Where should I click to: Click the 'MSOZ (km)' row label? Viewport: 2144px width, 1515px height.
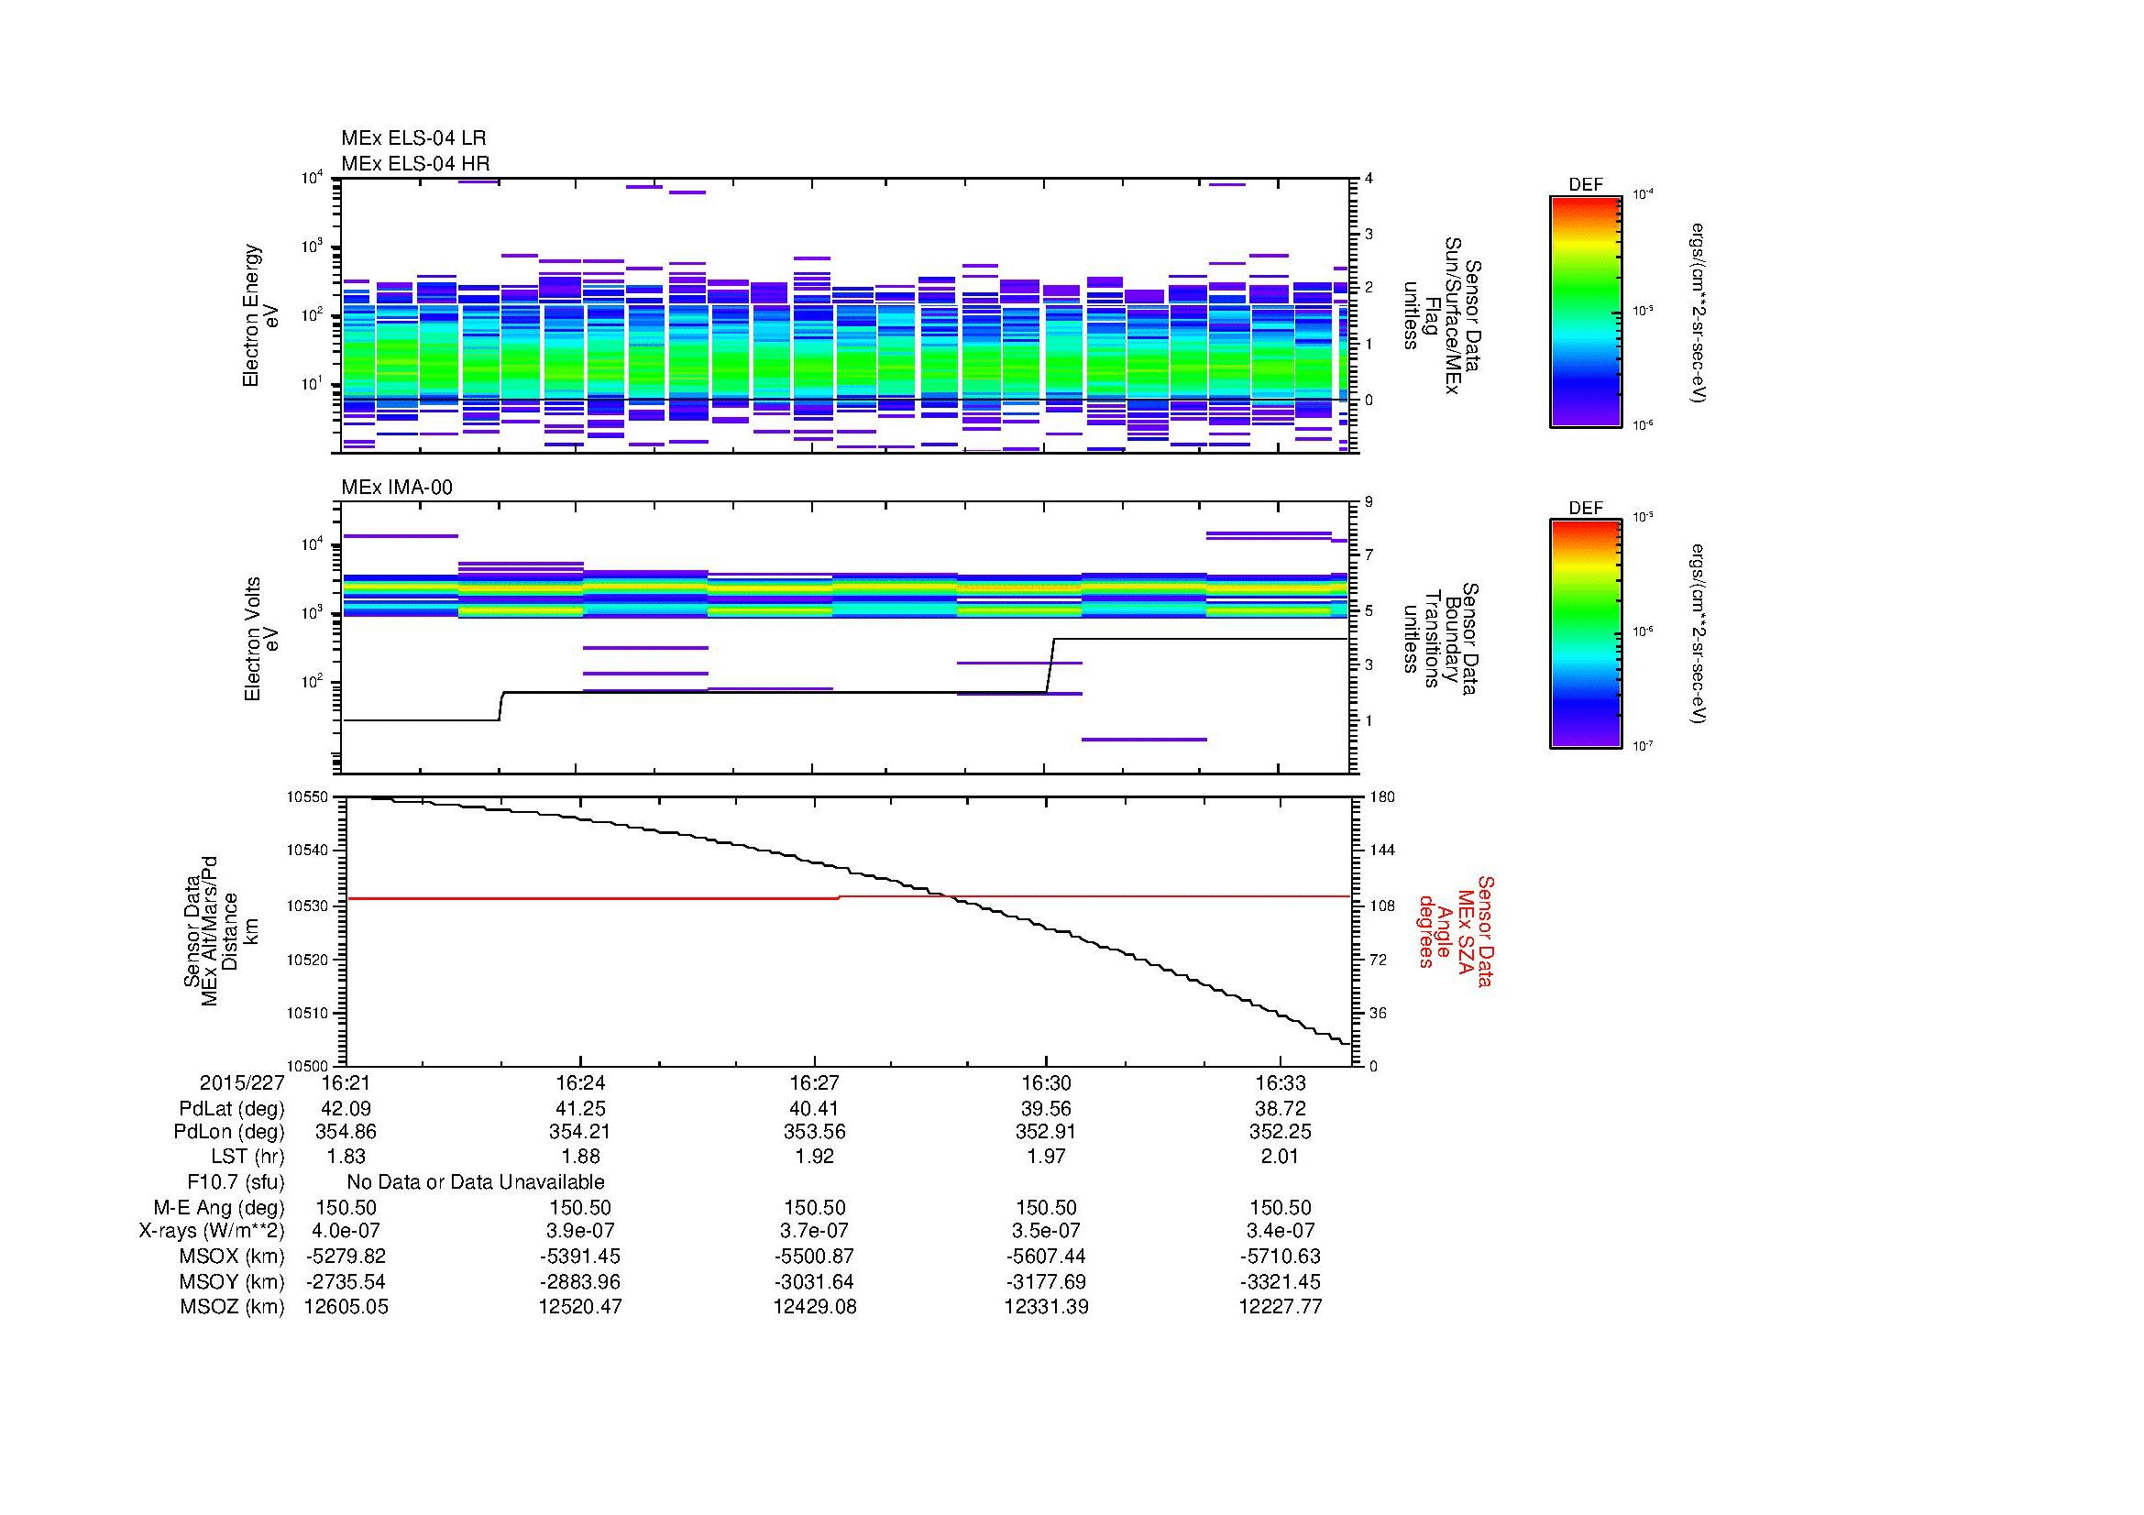(232, 1307)
